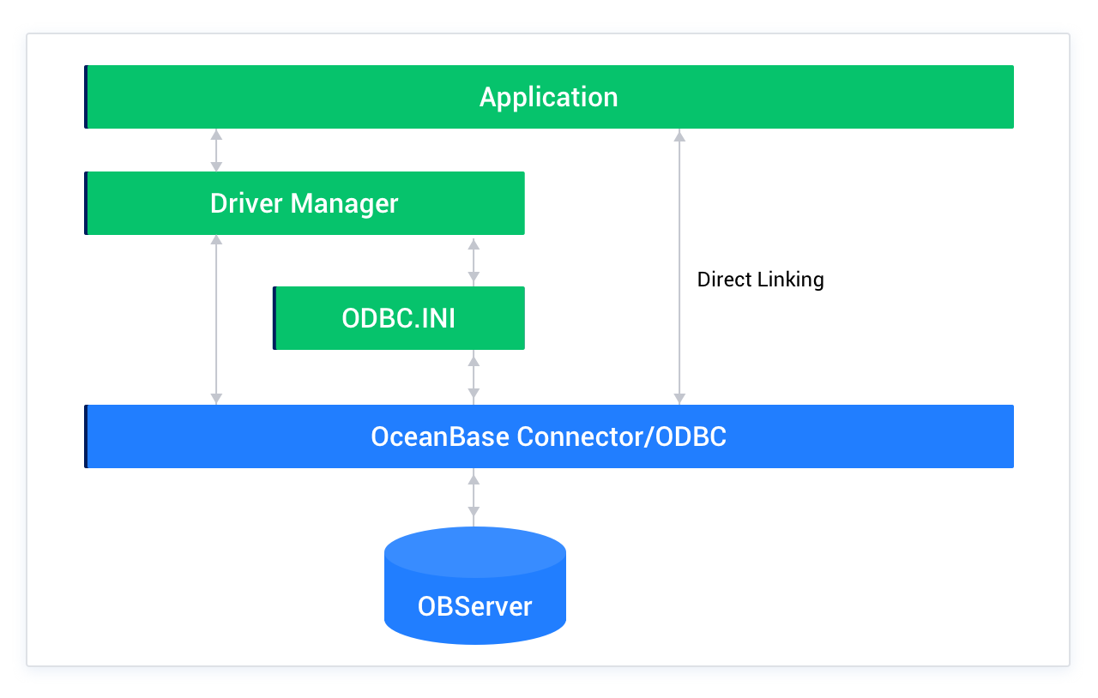Expand the arrow from ODBC.INI to connector
The width and height of the screenshot is (1098, 698).
click(x=473, y=375)
